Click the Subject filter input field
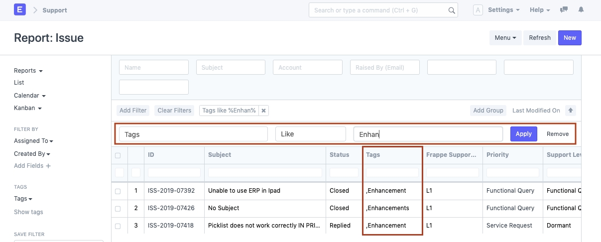The width and height of the screenshot is (601, 242). pos(231,67)
